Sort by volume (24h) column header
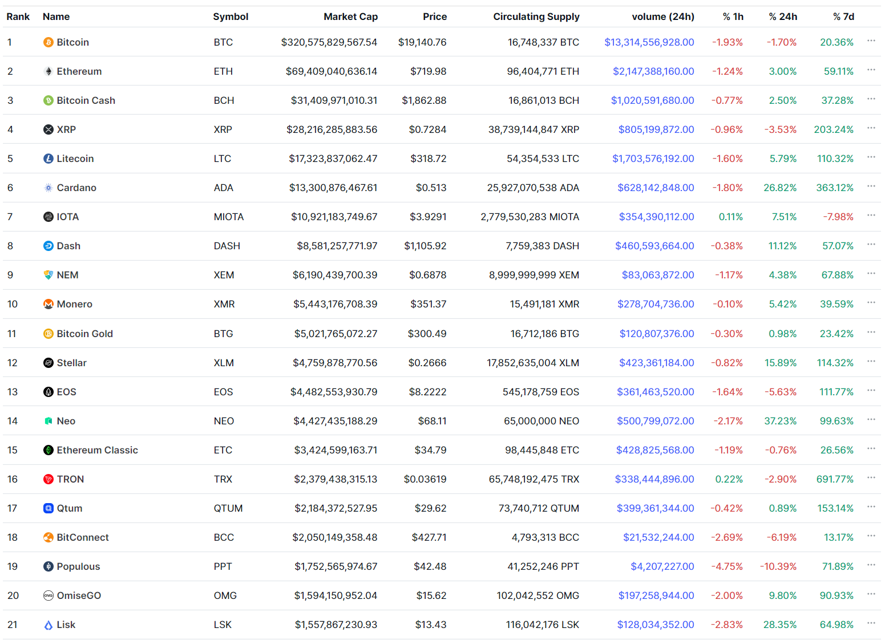This screenshot has height=640, width=885. (663, 17)
